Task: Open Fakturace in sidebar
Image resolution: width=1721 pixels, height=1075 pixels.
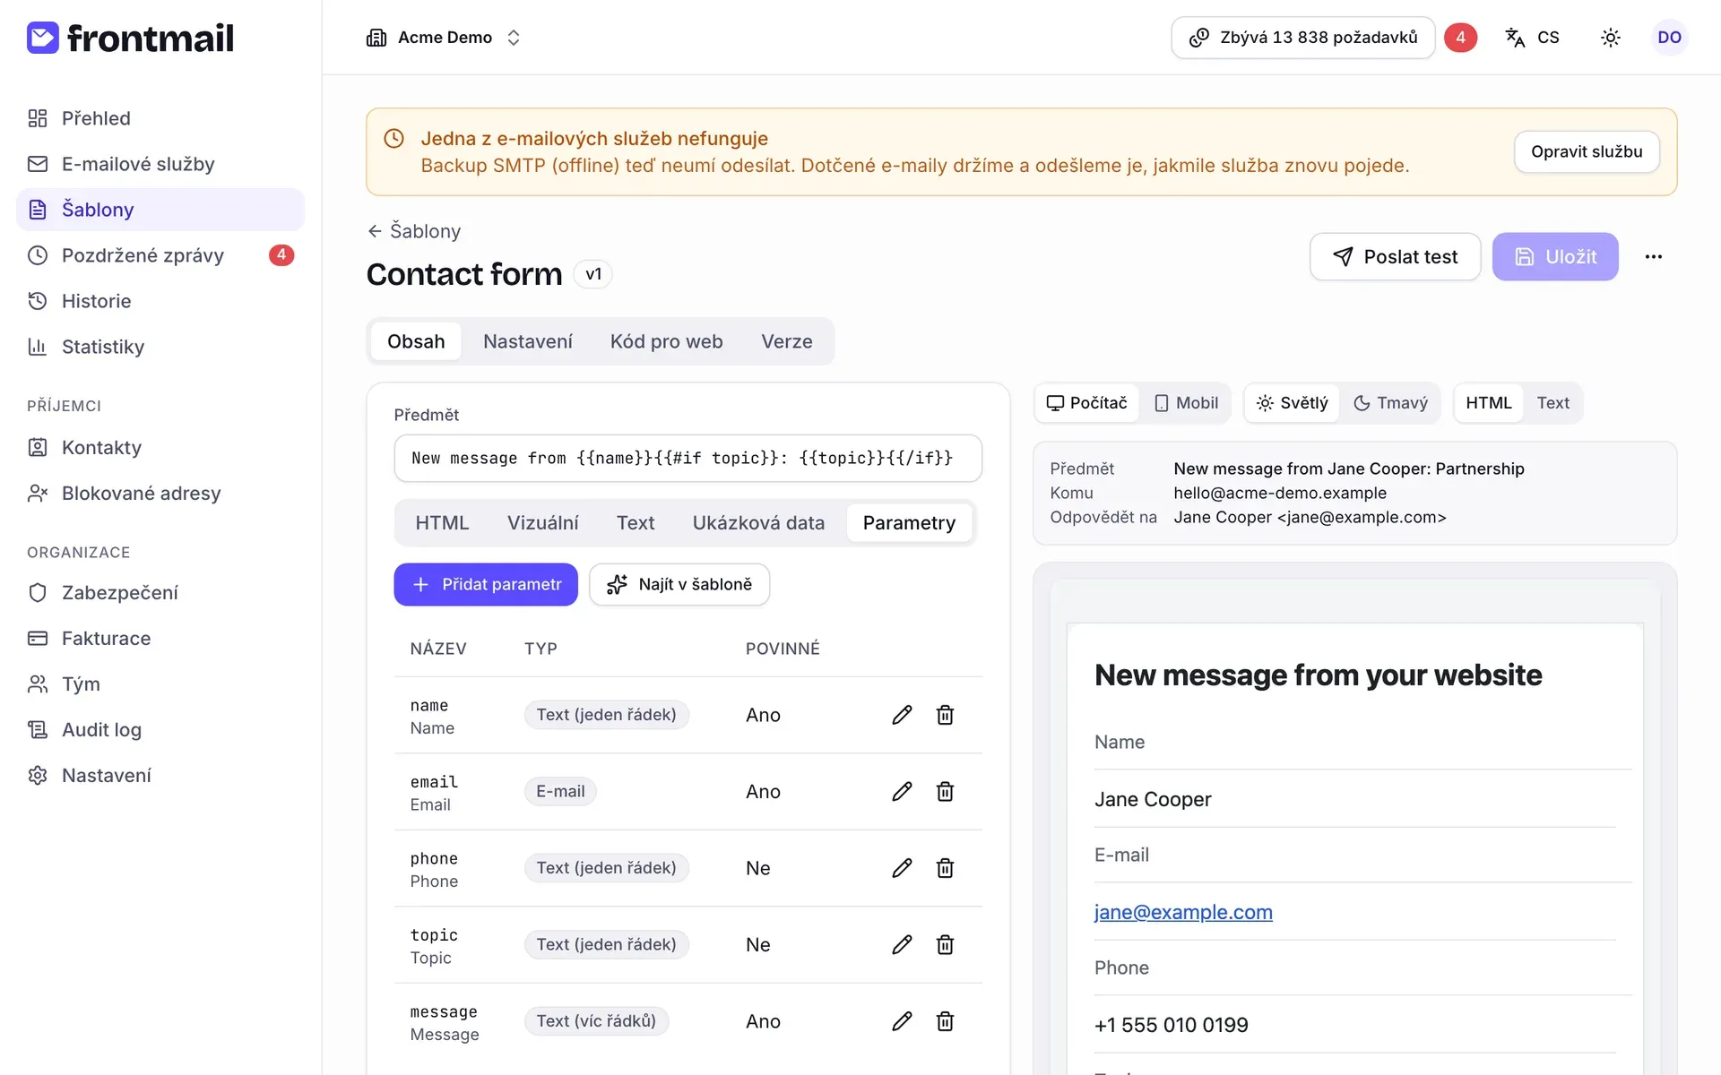Action: pyautogui.click(x=160, y=638)
